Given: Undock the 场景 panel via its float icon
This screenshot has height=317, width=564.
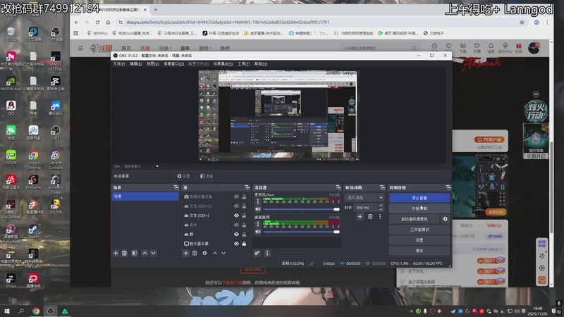Looking at the screenshot, I should pos(176,187).
